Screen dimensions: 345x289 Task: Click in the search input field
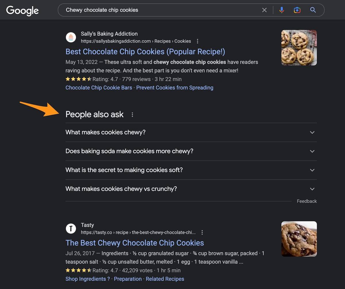161,10
